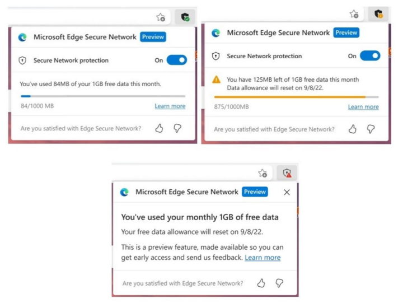The image size is (403, 303).
Task: Click thumbs down in the data-used-up panel
Action: (x=279, y=283)
